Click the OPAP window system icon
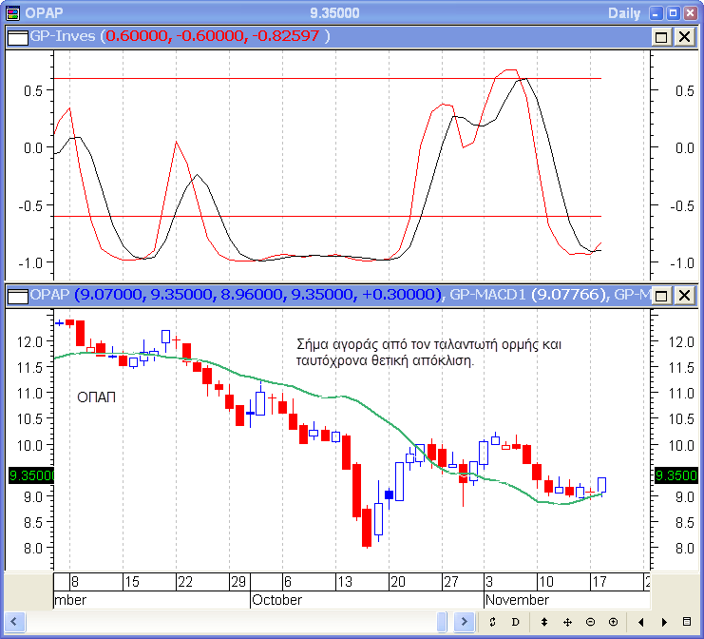The height and width of the screenshot is (639, 704). (13, 12)
